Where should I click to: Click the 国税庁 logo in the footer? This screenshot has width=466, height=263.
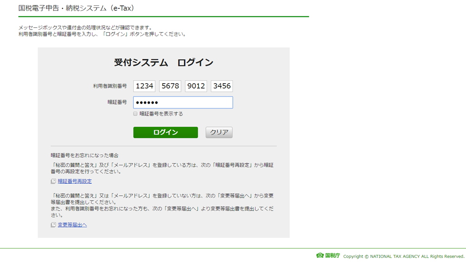click(x=328, y=256)
